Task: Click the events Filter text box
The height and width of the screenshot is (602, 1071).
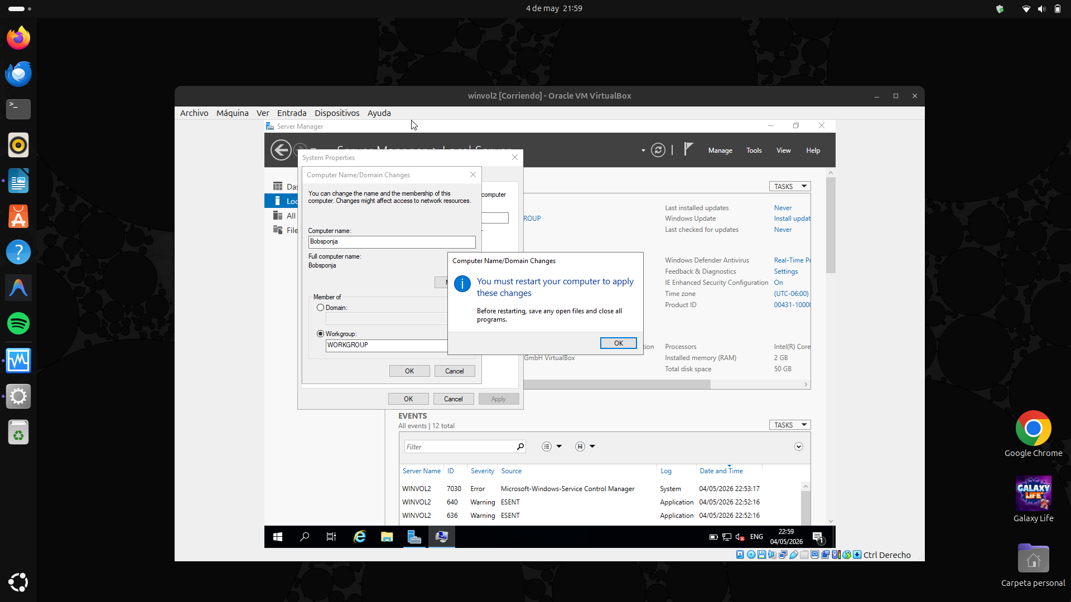Action: pyautogui.click(x=460, y=446)
